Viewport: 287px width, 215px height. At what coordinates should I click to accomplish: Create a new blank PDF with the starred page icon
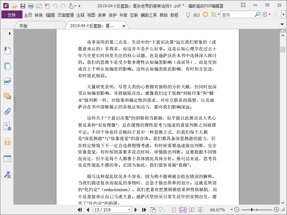(47, 6)
